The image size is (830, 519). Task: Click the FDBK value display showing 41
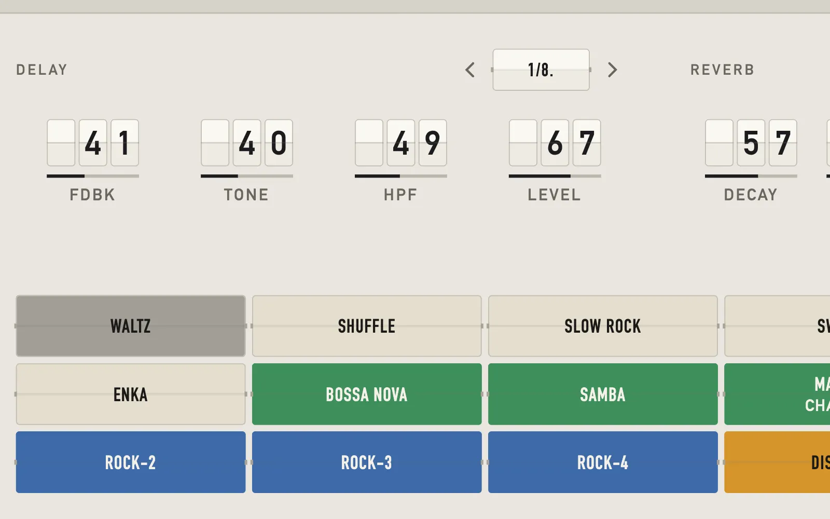(x=93, y=143)
